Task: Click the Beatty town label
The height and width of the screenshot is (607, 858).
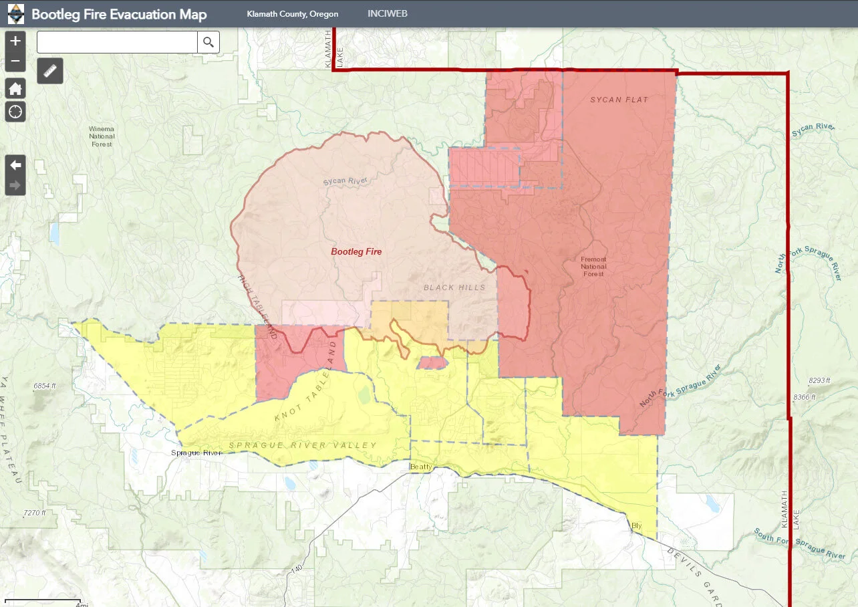Action: coord(422,466)
